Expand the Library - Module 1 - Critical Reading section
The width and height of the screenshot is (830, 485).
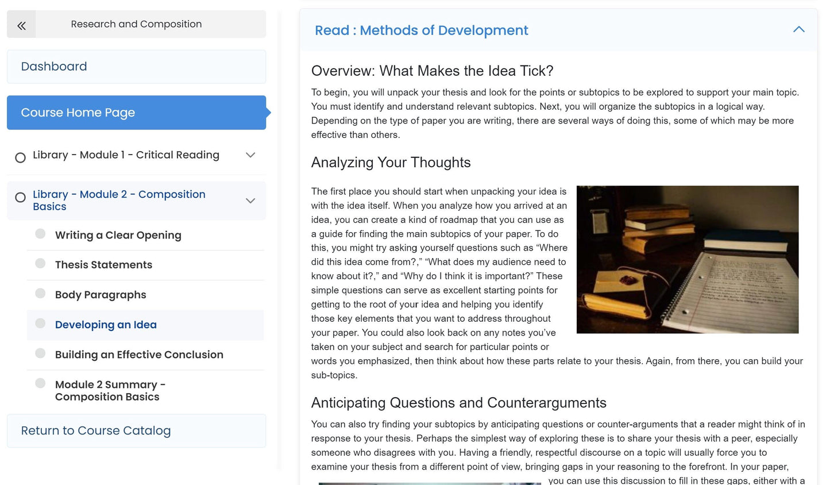click(250, 155)
